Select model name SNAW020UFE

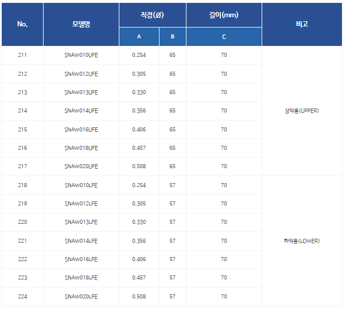pyautogui.click(x=81, y=166)
